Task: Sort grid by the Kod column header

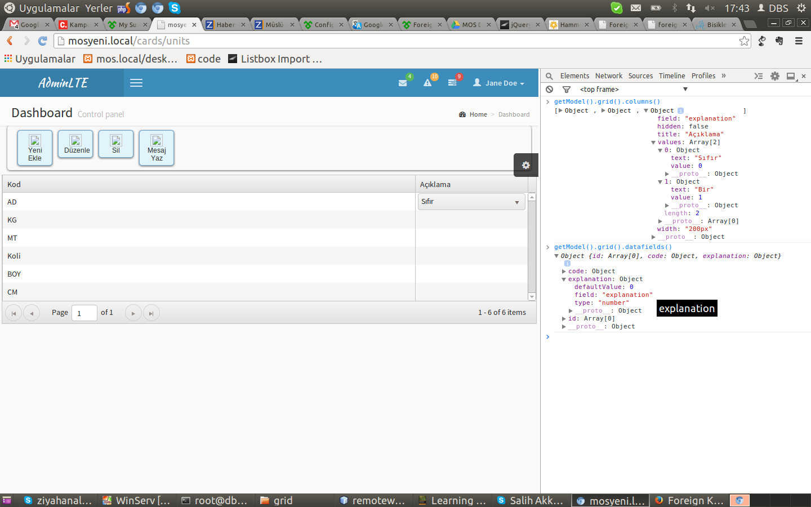Action: (x=209, y=184)
